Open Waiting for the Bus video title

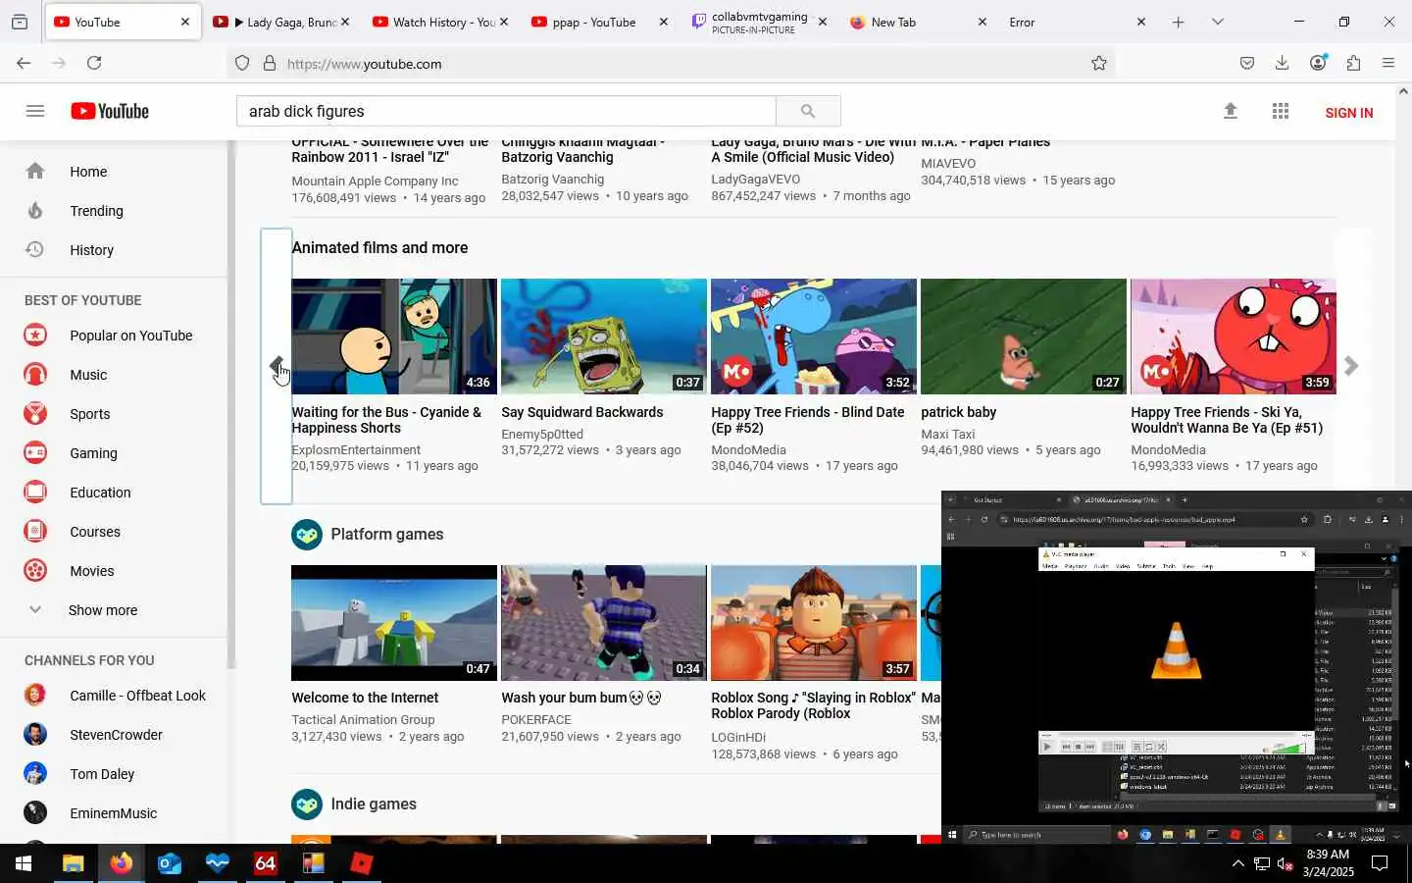[x=386, y=420]
